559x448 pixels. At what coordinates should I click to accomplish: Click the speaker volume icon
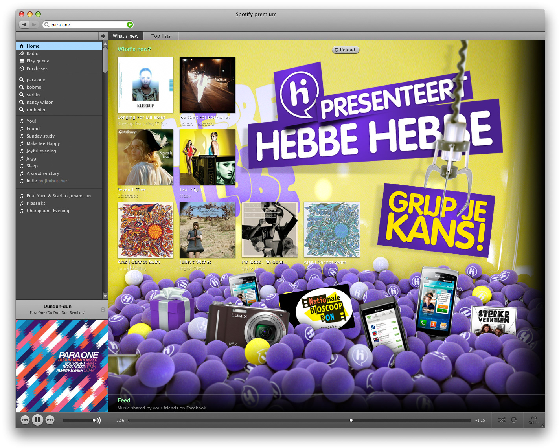99,420
